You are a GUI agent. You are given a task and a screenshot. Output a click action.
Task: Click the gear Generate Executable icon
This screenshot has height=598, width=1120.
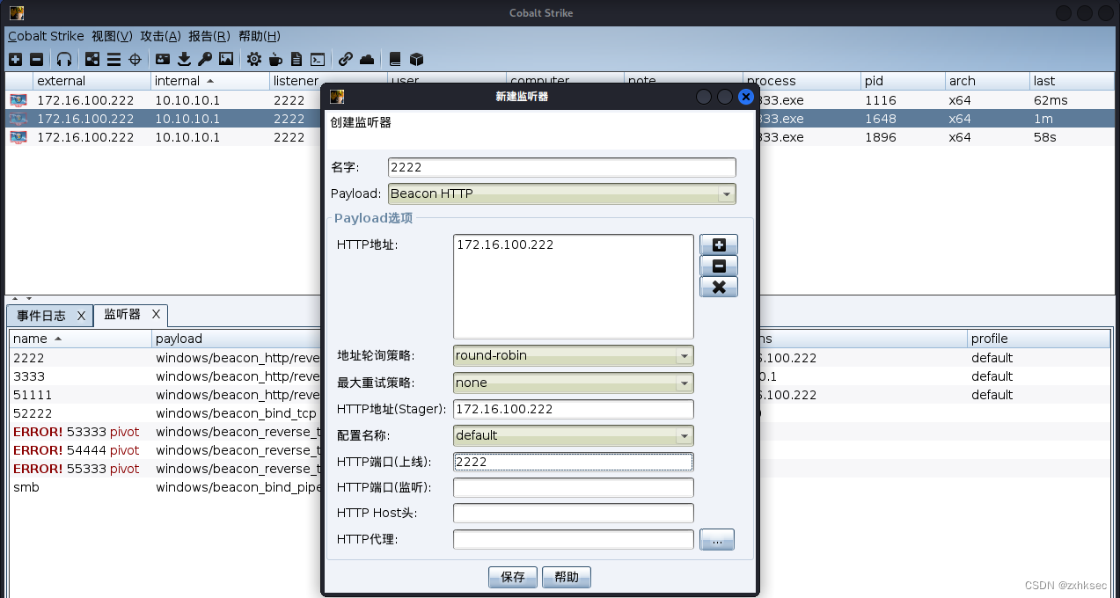click(x=254, y=59)
